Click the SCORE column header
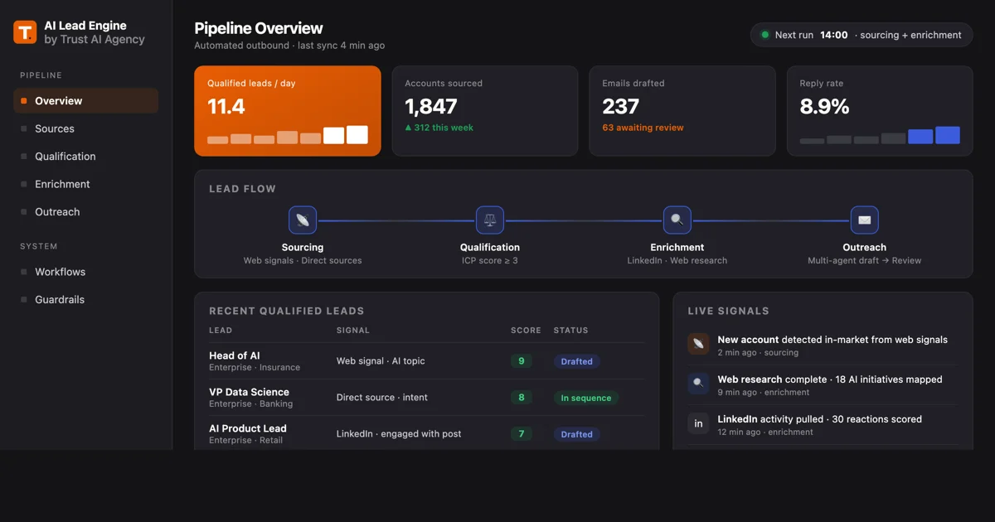This screenshot has width=995, height=522. (x=526, y=331)
